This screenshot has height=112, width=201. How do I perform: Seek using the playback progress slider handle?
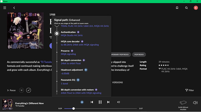coord(73,109)
